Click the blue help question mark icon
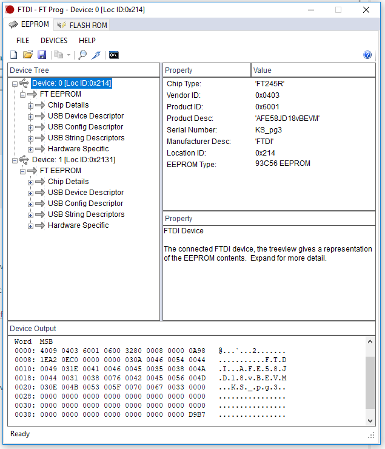This screenshot has width=385, height=449. [367, 55]
